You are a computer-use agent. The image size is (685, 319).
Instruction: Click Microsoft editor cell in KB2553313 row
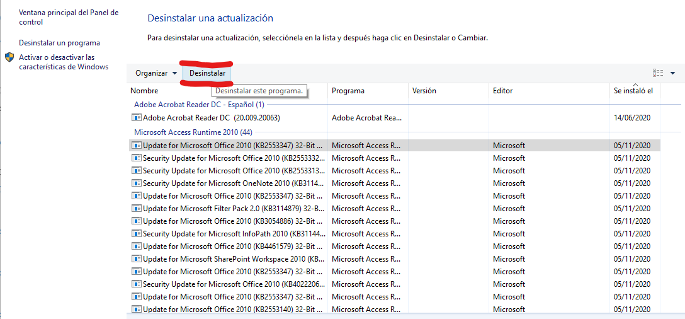[509, 171]
